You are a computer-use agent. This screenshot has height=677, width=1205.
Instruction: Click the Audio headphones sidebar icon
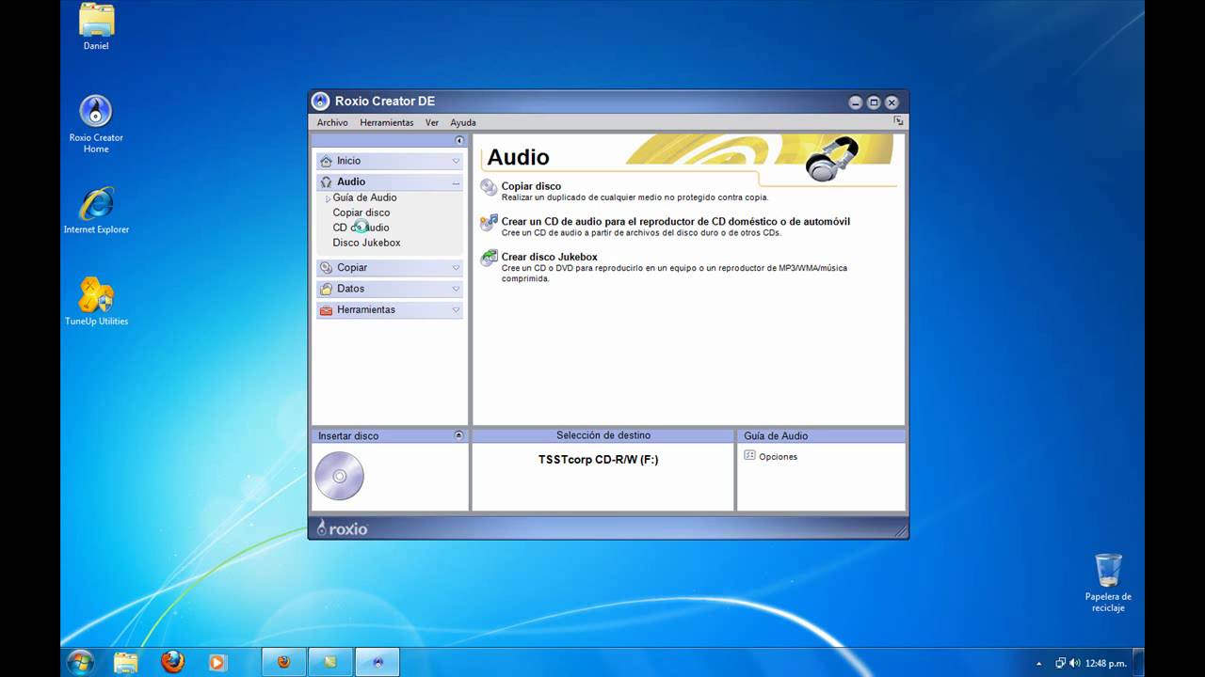point(326,181)
